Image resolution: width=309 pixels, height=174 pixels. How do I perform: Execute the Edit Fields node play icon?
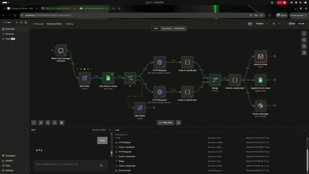click(78, 69)
